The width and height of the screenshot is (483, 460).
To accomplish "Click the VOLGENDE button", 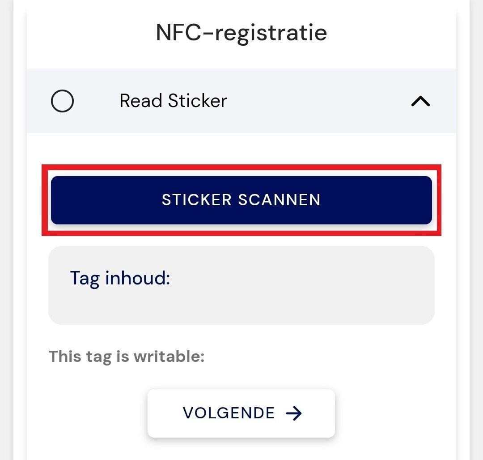I will point(241,413).
